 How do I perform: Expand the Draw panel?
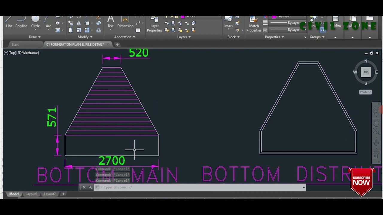coord(35,37)
